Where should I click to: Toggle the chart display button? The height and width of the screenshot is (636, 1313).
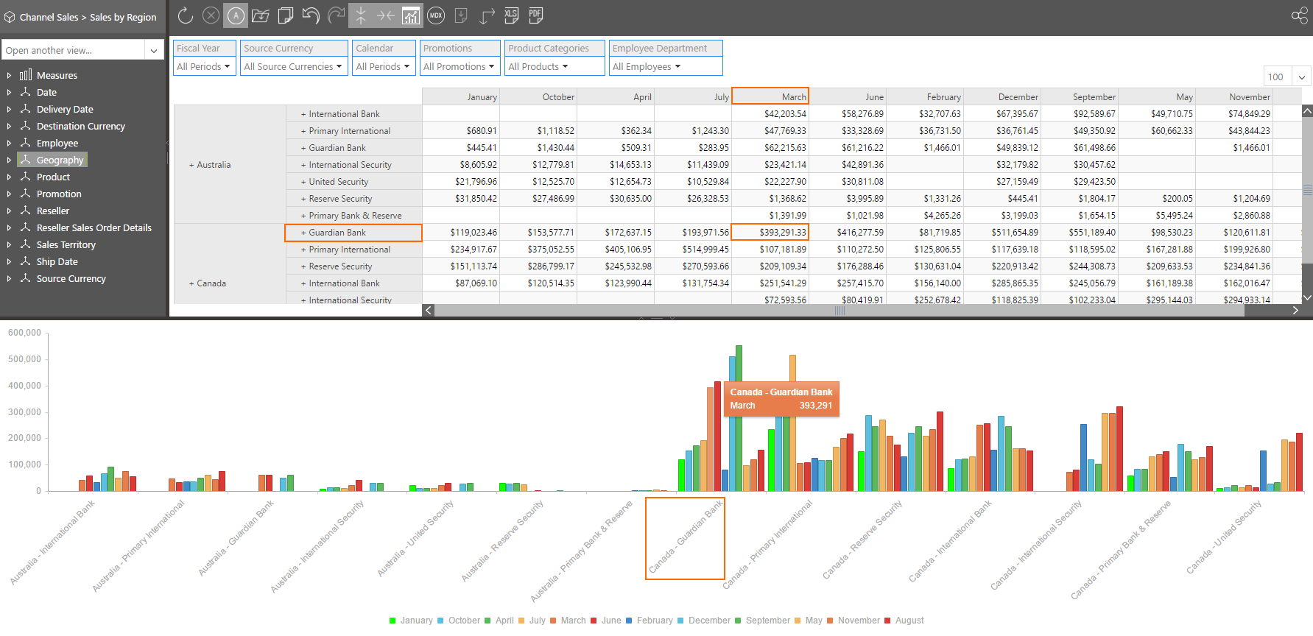point(411,15)
